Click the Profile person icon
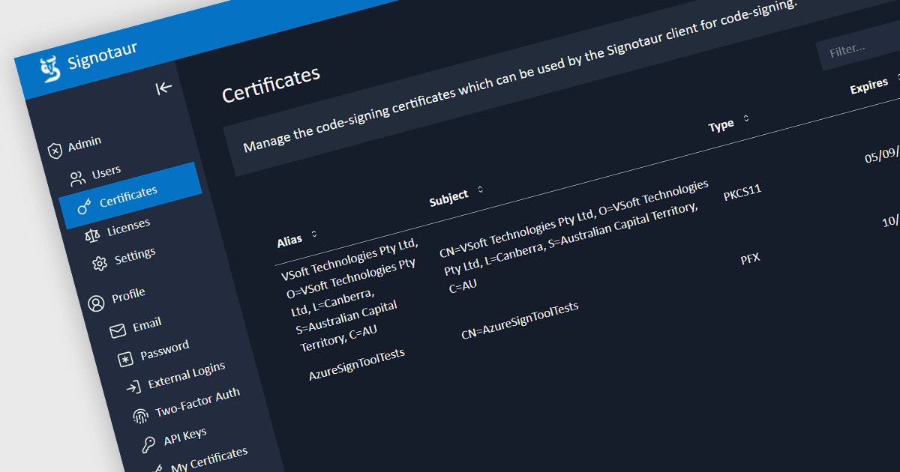This screenshot has height=472, width=900. tap(97, 303)
